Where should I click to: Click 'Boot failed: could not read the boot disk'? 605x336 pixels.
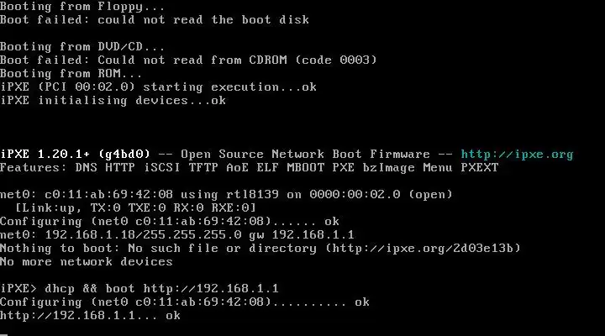point(155,19)
